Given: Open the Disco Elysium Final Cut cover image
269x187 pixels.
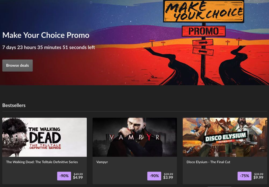Looking at the screenshot, I should [225, 137].
